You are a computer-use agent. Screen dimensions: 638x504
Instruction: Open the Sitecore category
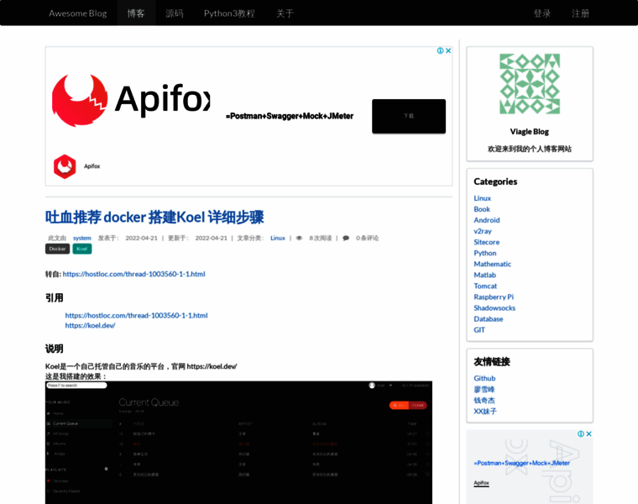[x=487, y=242]
